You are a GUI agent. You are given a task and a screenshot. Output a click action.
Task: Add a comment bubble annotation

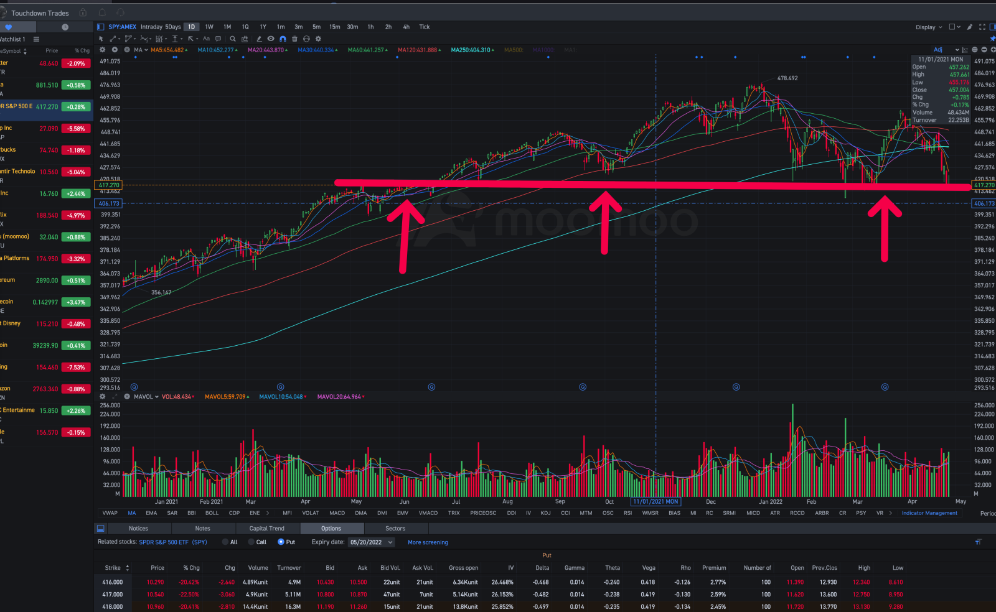[x=218, y=39]
